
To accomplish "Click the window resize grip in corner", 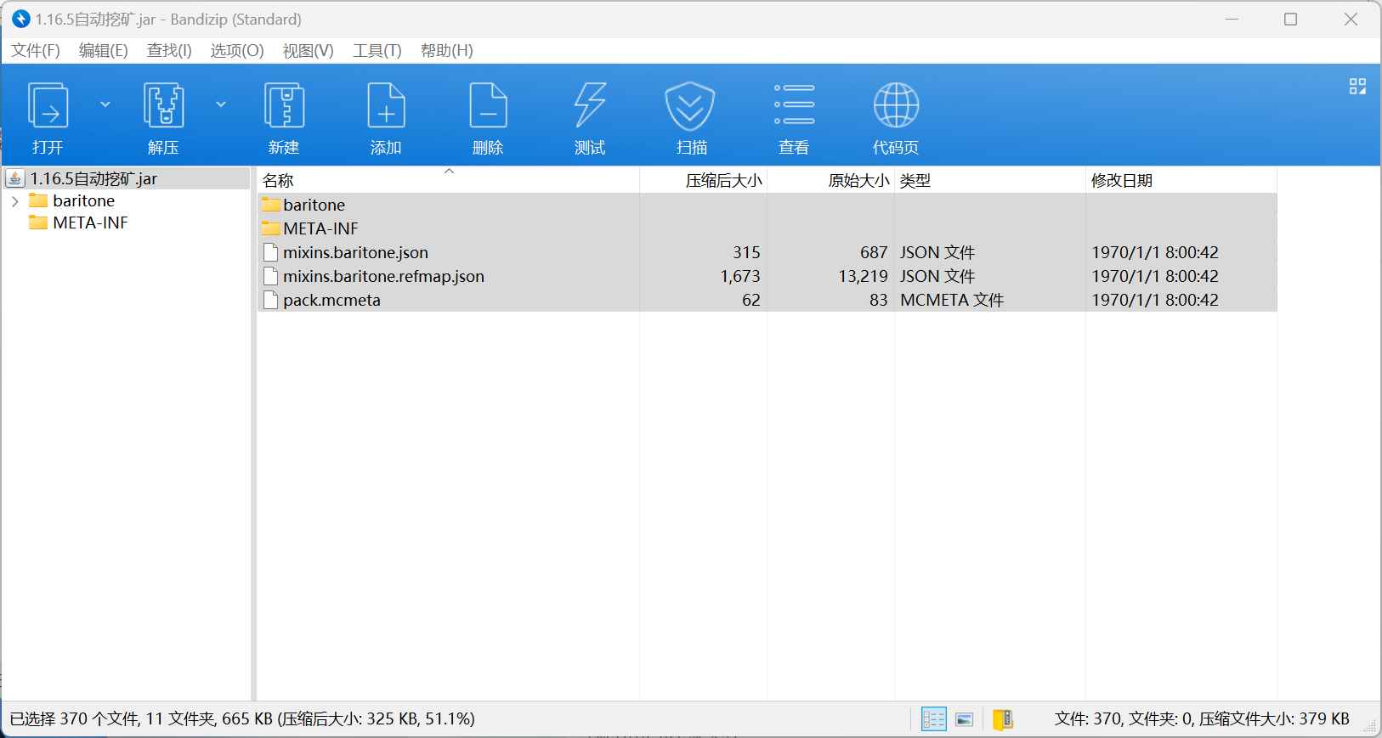I will (x=1370, y=726).
